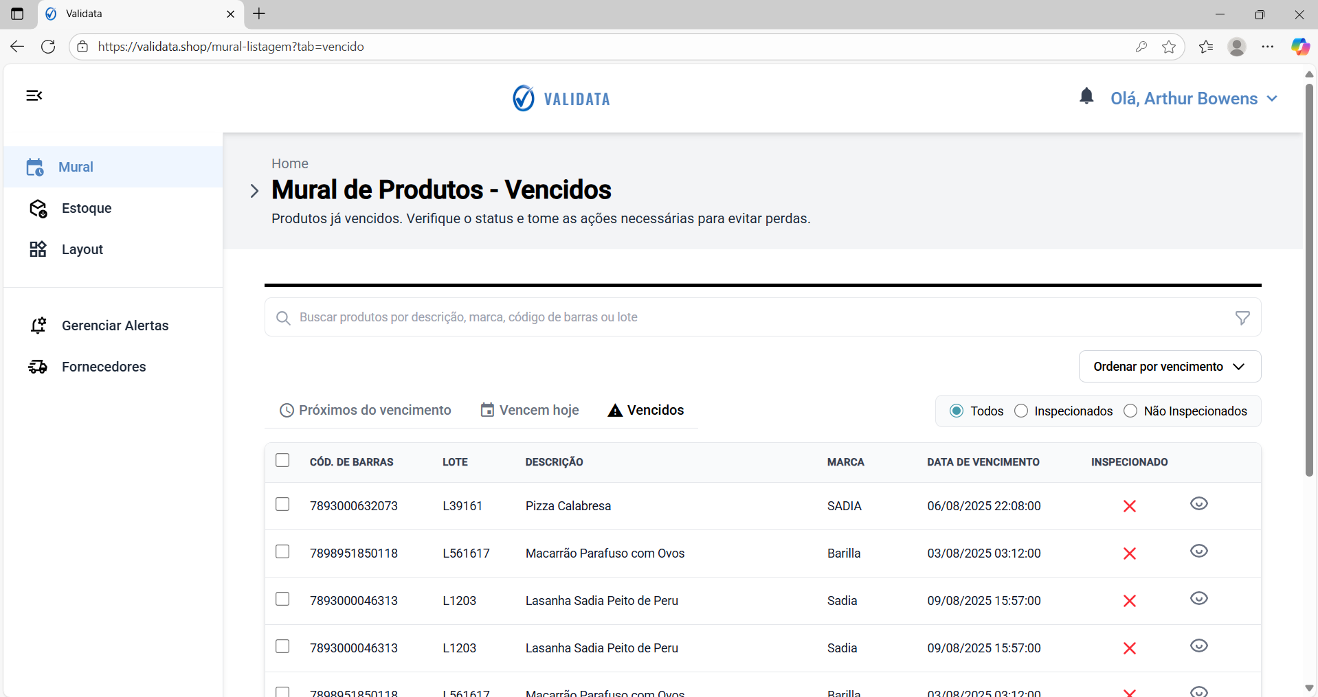The width and height of the screenshot is (1318, 697).
Task: Check the Pizza Calabresa row checkbox
Action: tap(282, 504)
